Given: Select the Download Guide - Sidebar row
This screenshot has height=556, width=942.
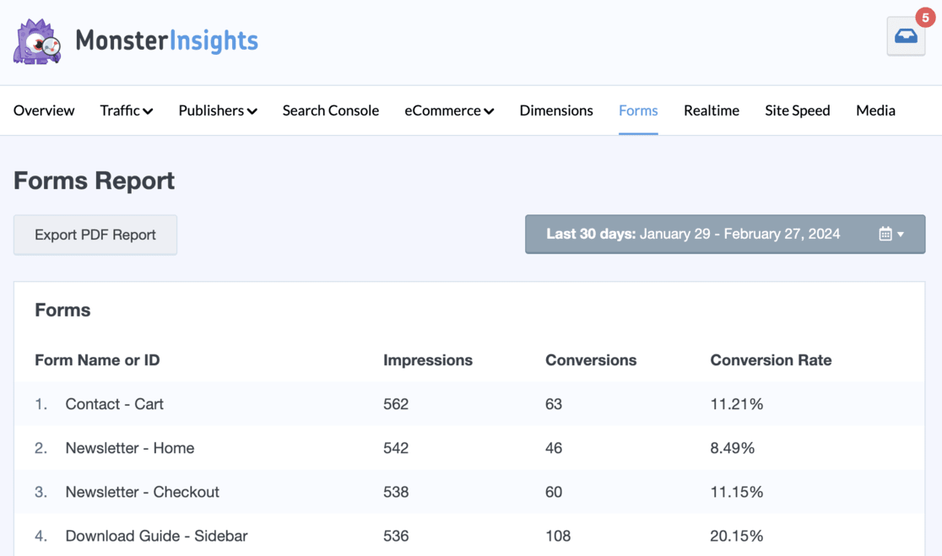Looking at the screenshot, I should tap(156, 536).
